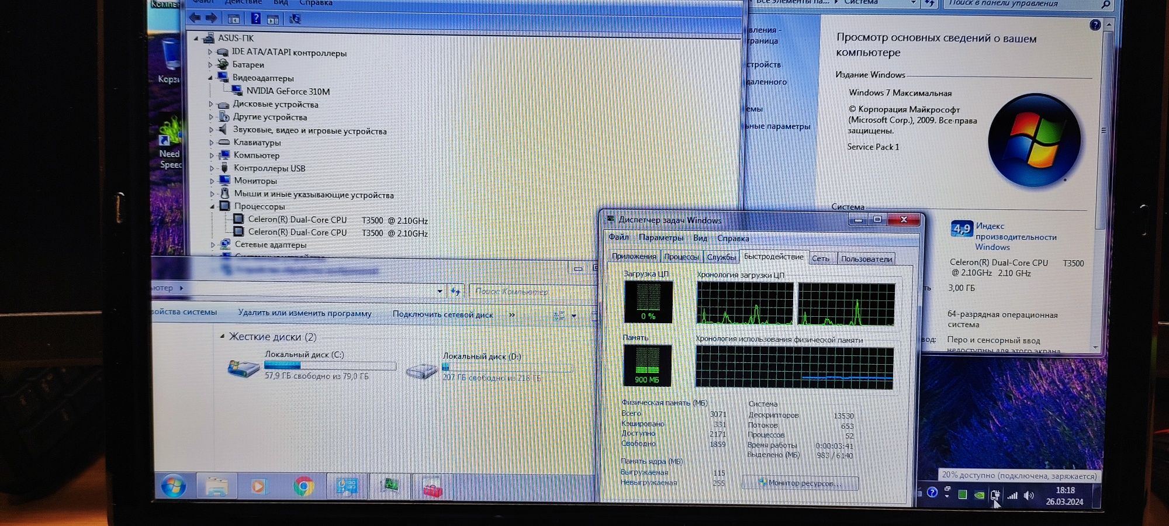Click the NVIDIA tray icon
This screenshot has width=1169, height=526.
tap(978, 495)
